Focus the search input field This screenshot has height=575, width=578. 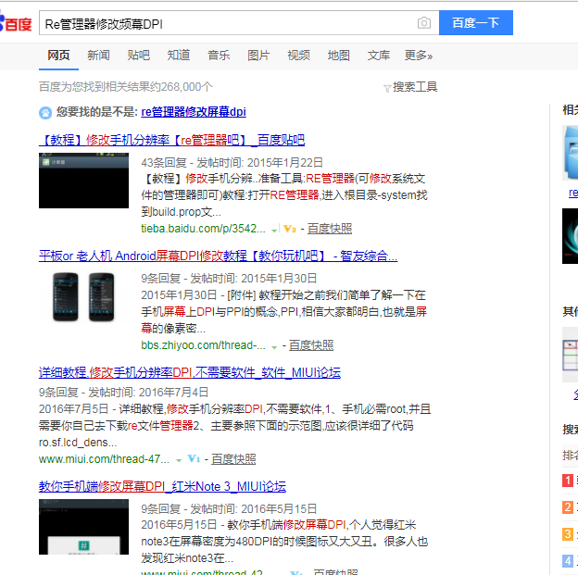point(239,23)
